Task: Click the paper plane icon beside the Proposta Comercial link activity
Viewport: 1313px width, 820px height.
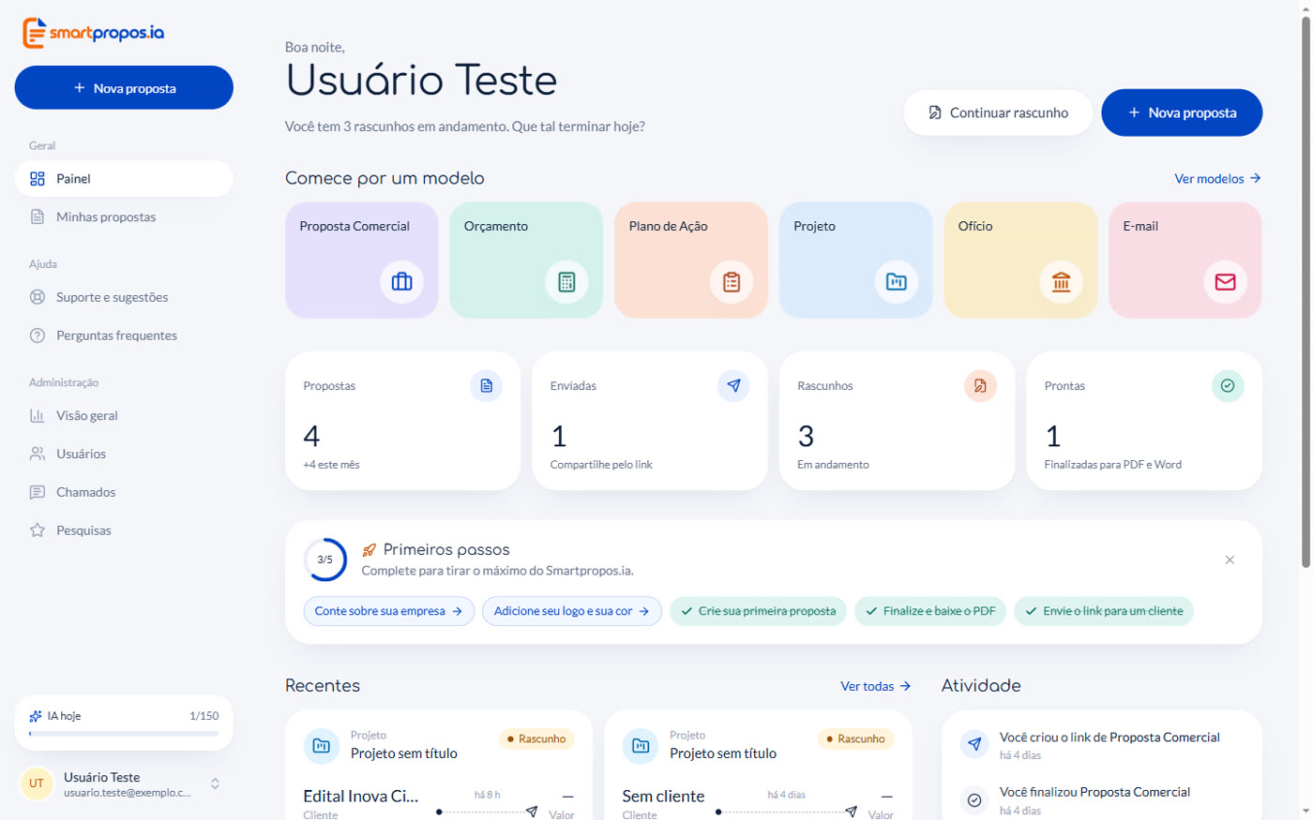Action: [x=974, y=745]
